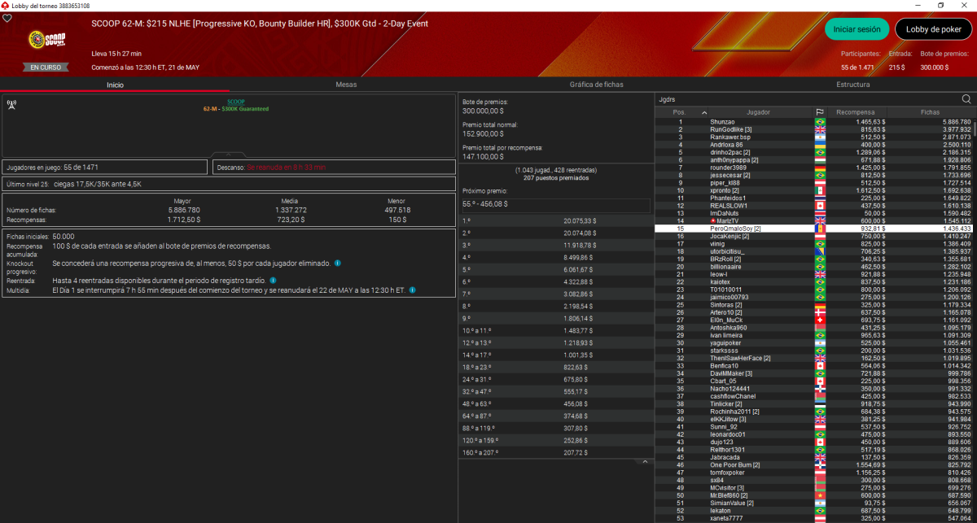Click the flag in PeroQmaloSoy's row
Image resolution: width=977 pixels, height=523 pixels.
[x=820, y=229]
